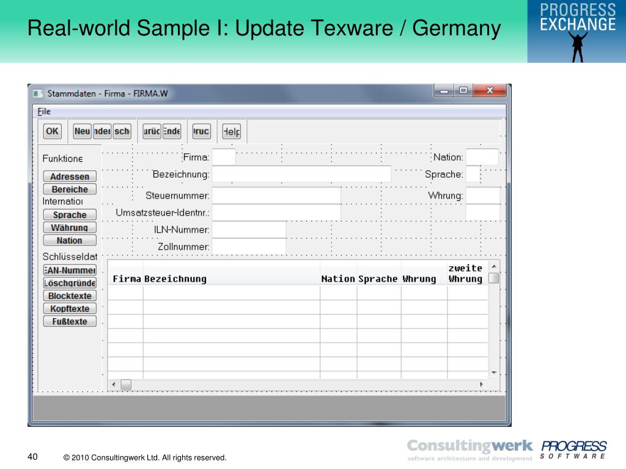Click the grid's vertical scrollbar thumb
The image size is (626, 469).
pos(494,278)
